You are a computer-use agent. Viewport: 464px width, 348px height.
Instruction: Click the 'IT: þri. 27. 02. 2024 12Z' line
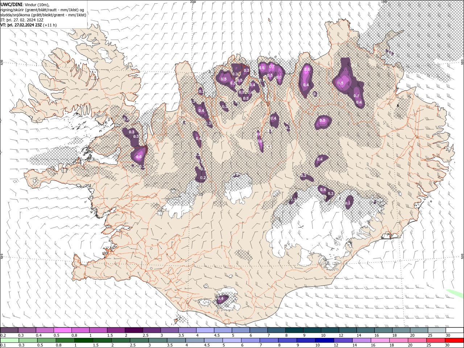click(22, 20)
